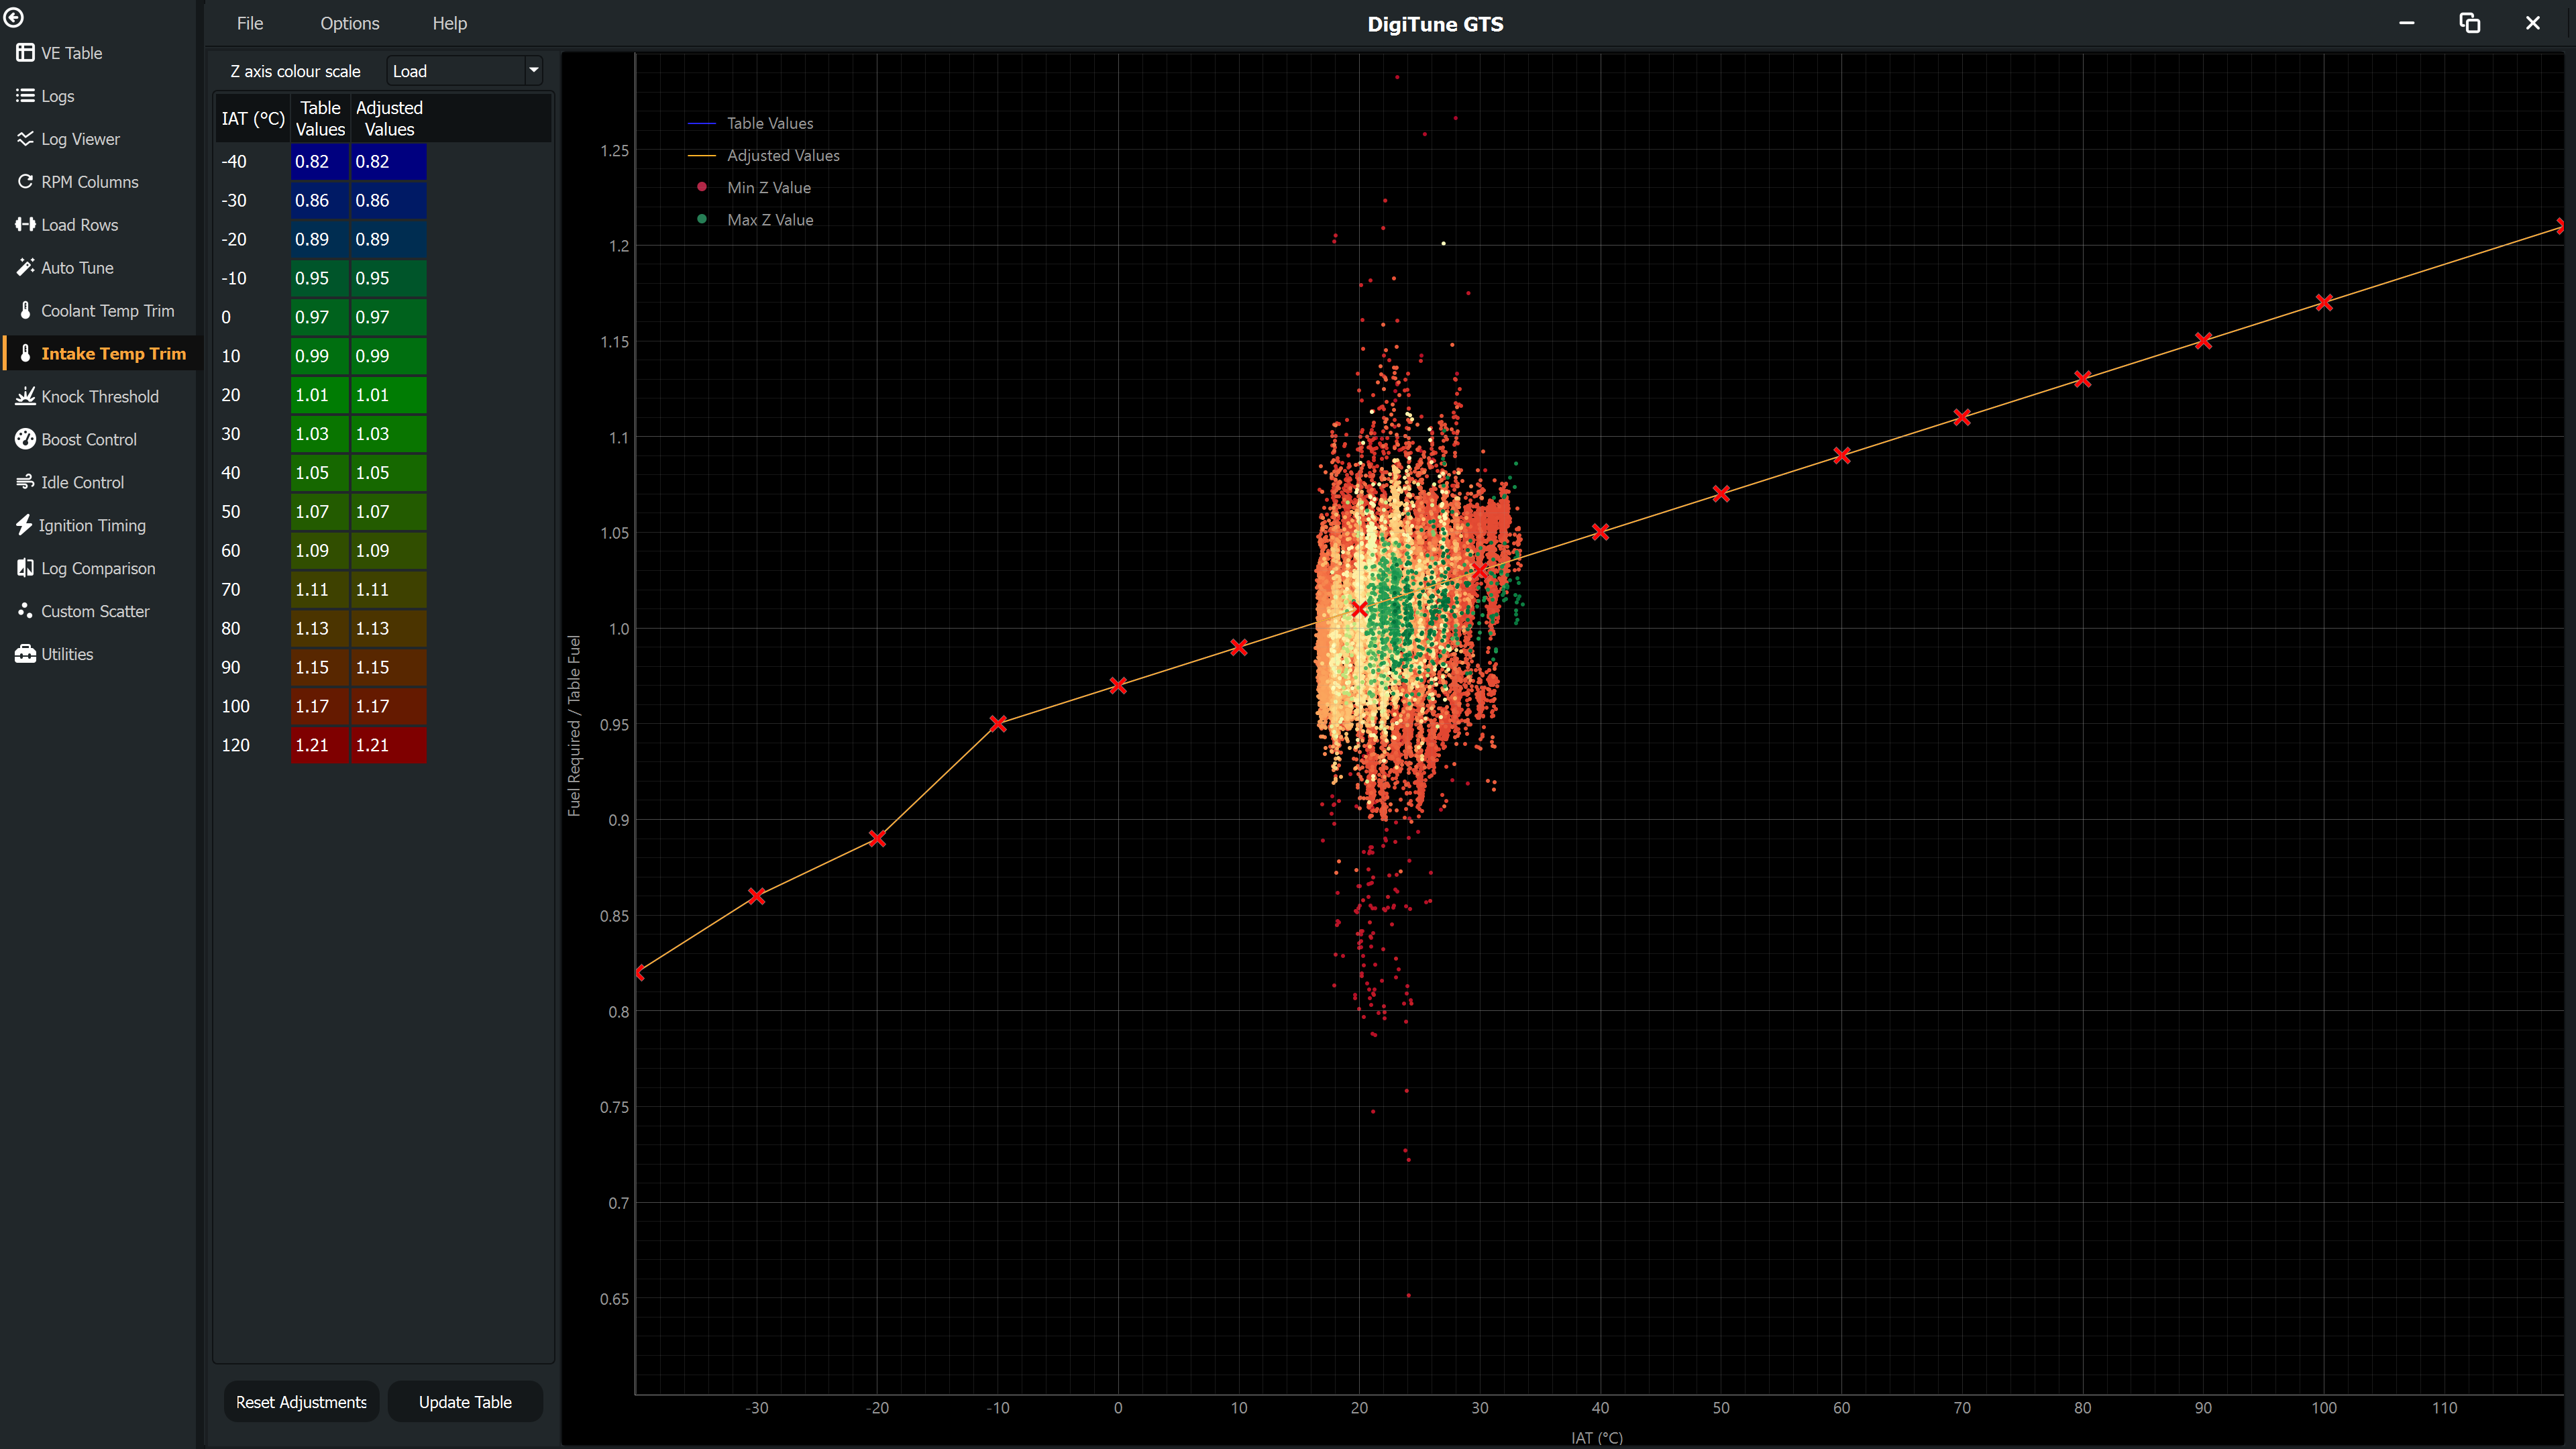Click IAT row label 50
This screenshot has width=2576, height=1449.
pyautogui.click(x=231, y=512)
